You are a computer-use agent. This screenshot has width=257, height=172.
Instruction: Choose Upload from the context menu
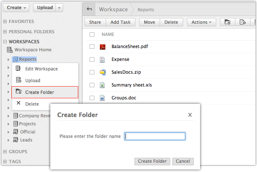[45, 80]
